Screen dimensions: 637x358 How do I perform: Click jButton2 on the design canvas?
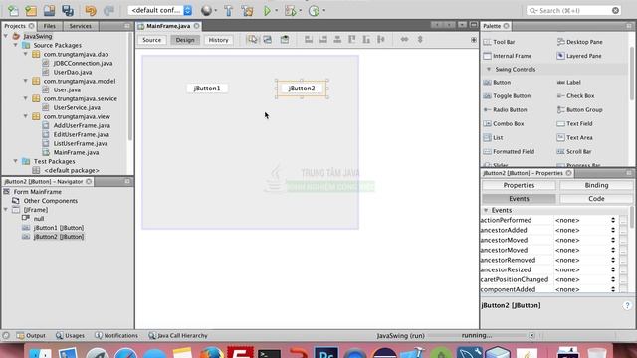tap(302, 89)
